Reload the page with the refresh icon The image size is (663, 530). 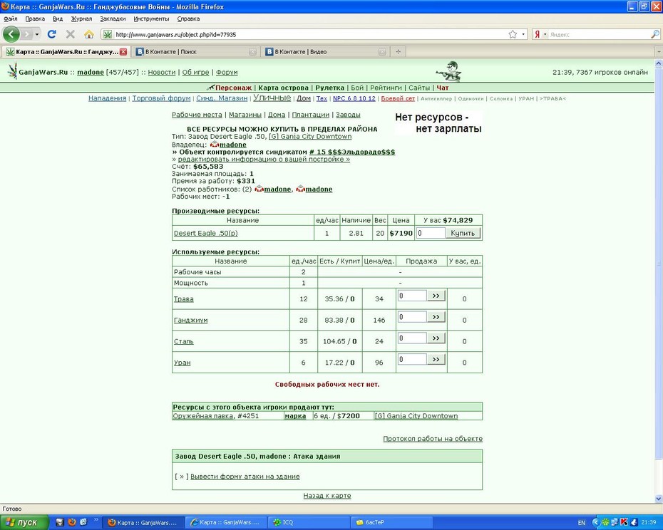[51, 34]
